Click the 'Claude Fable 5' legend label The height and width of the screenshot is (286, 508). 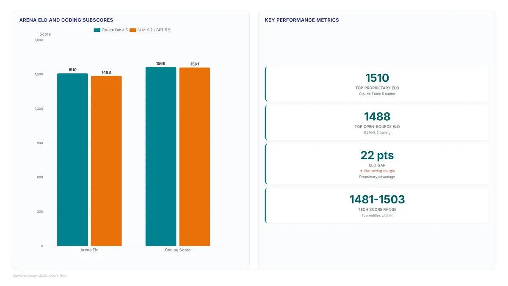tap(115, 30)
